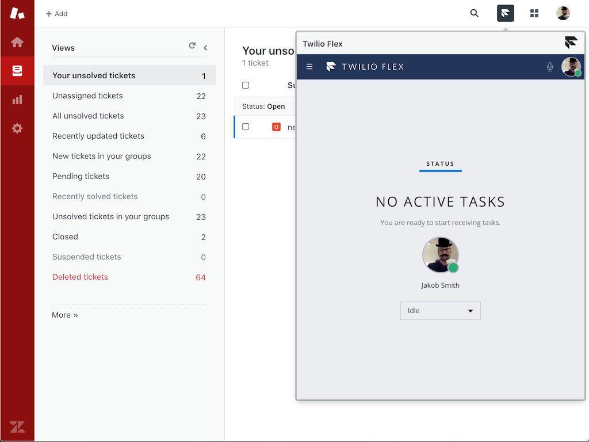Image resolution: width=589 pixels, height=442 pixels.
Task: Open the Twilio Flex app icon
Action: 505,13
